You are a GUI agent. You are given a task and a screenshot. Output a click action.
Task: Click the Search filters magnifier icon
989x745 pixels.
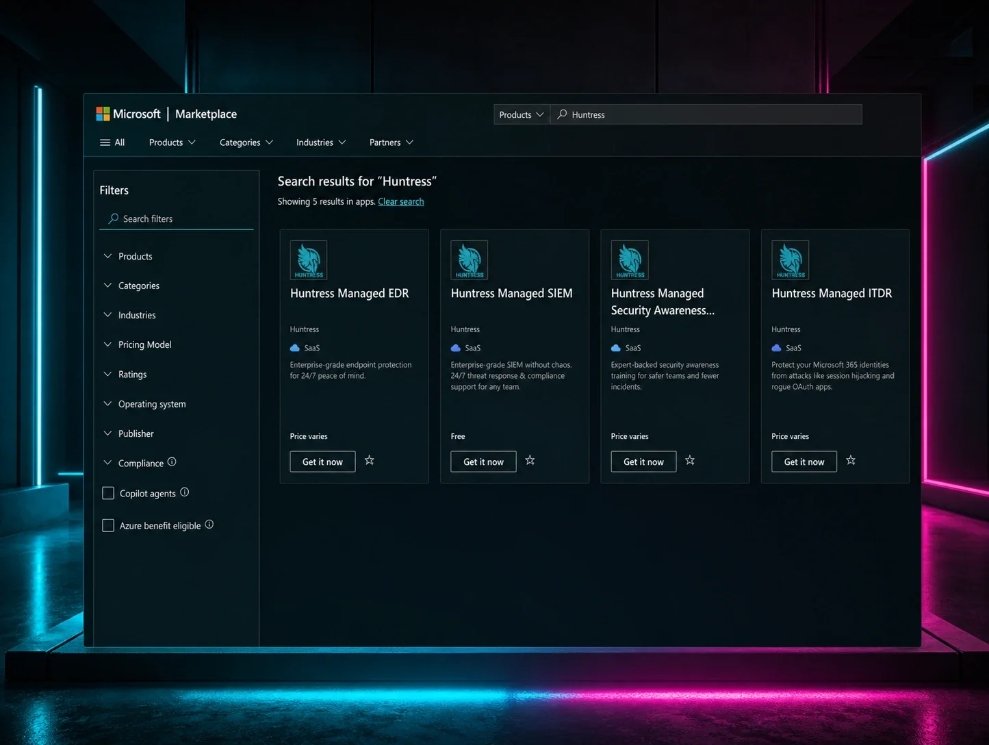(x=114, y=218)
